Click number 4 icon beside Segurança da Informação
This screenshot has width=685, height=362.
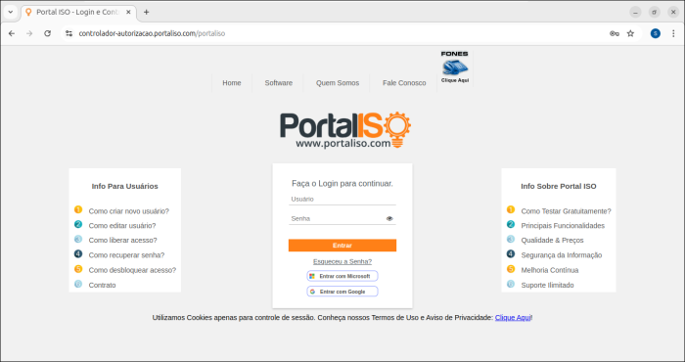511,254
